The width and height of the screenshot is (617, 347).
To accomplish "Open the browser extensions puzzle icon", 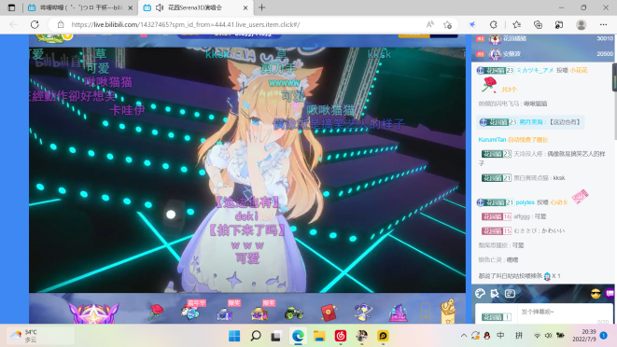I will 494,24.
